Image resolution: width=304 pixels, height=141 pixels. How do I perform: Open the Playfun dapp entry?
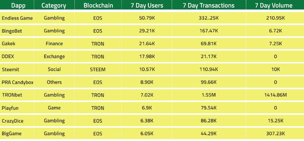[x=10, y=108]
